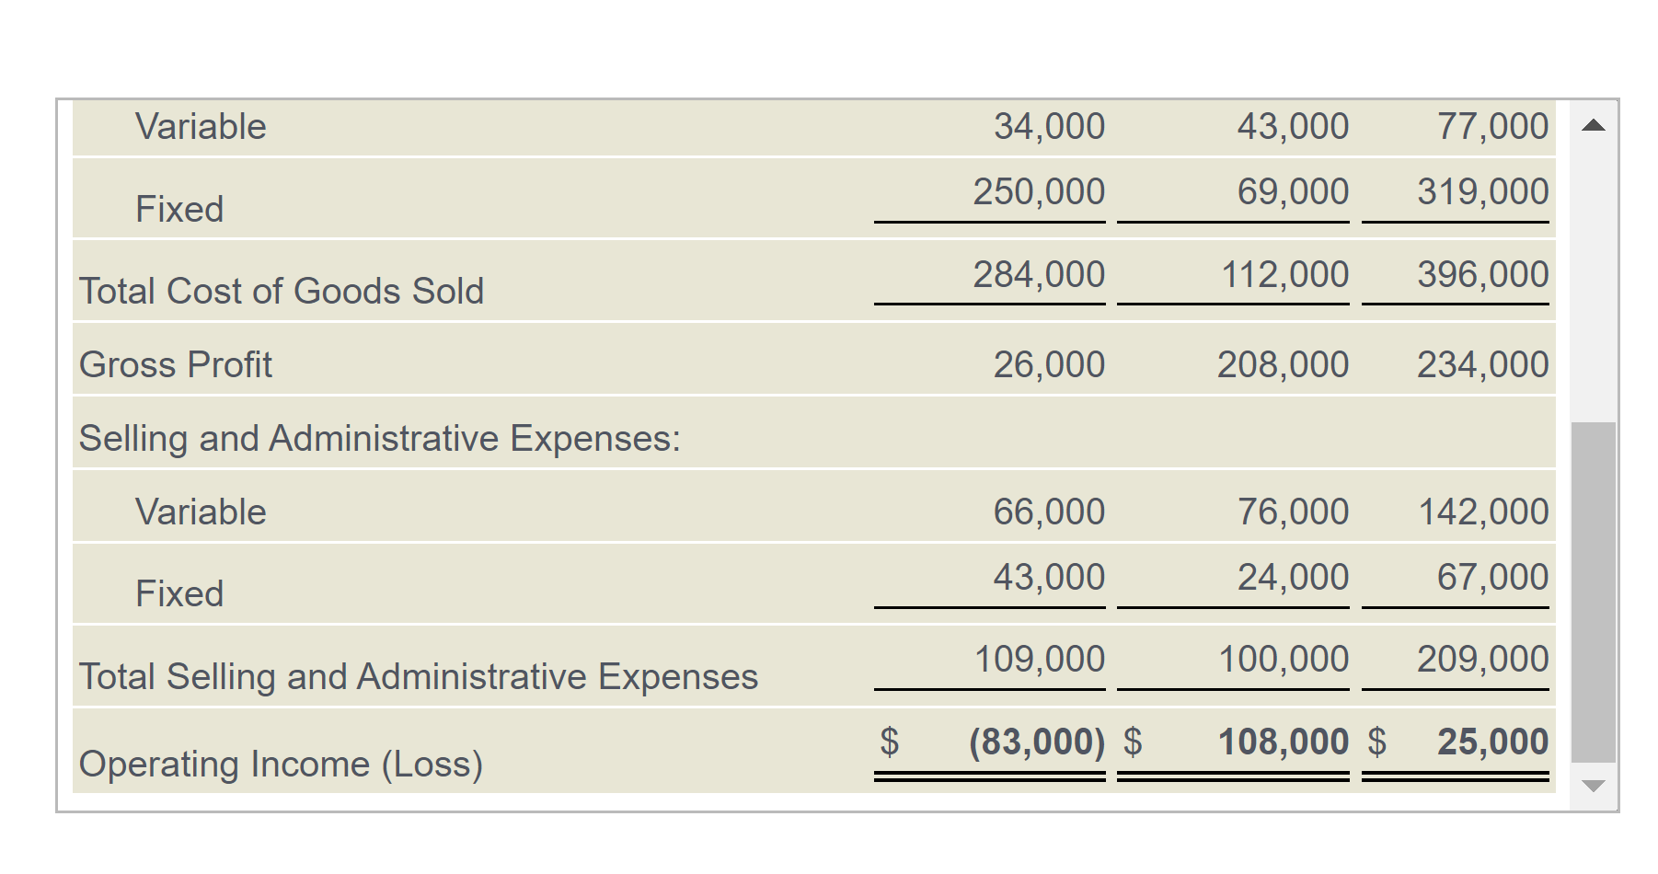Click Selling and Administrative Expenses heading
The width and height of the screenshot is (1658, 874).
tap(380, 438)
